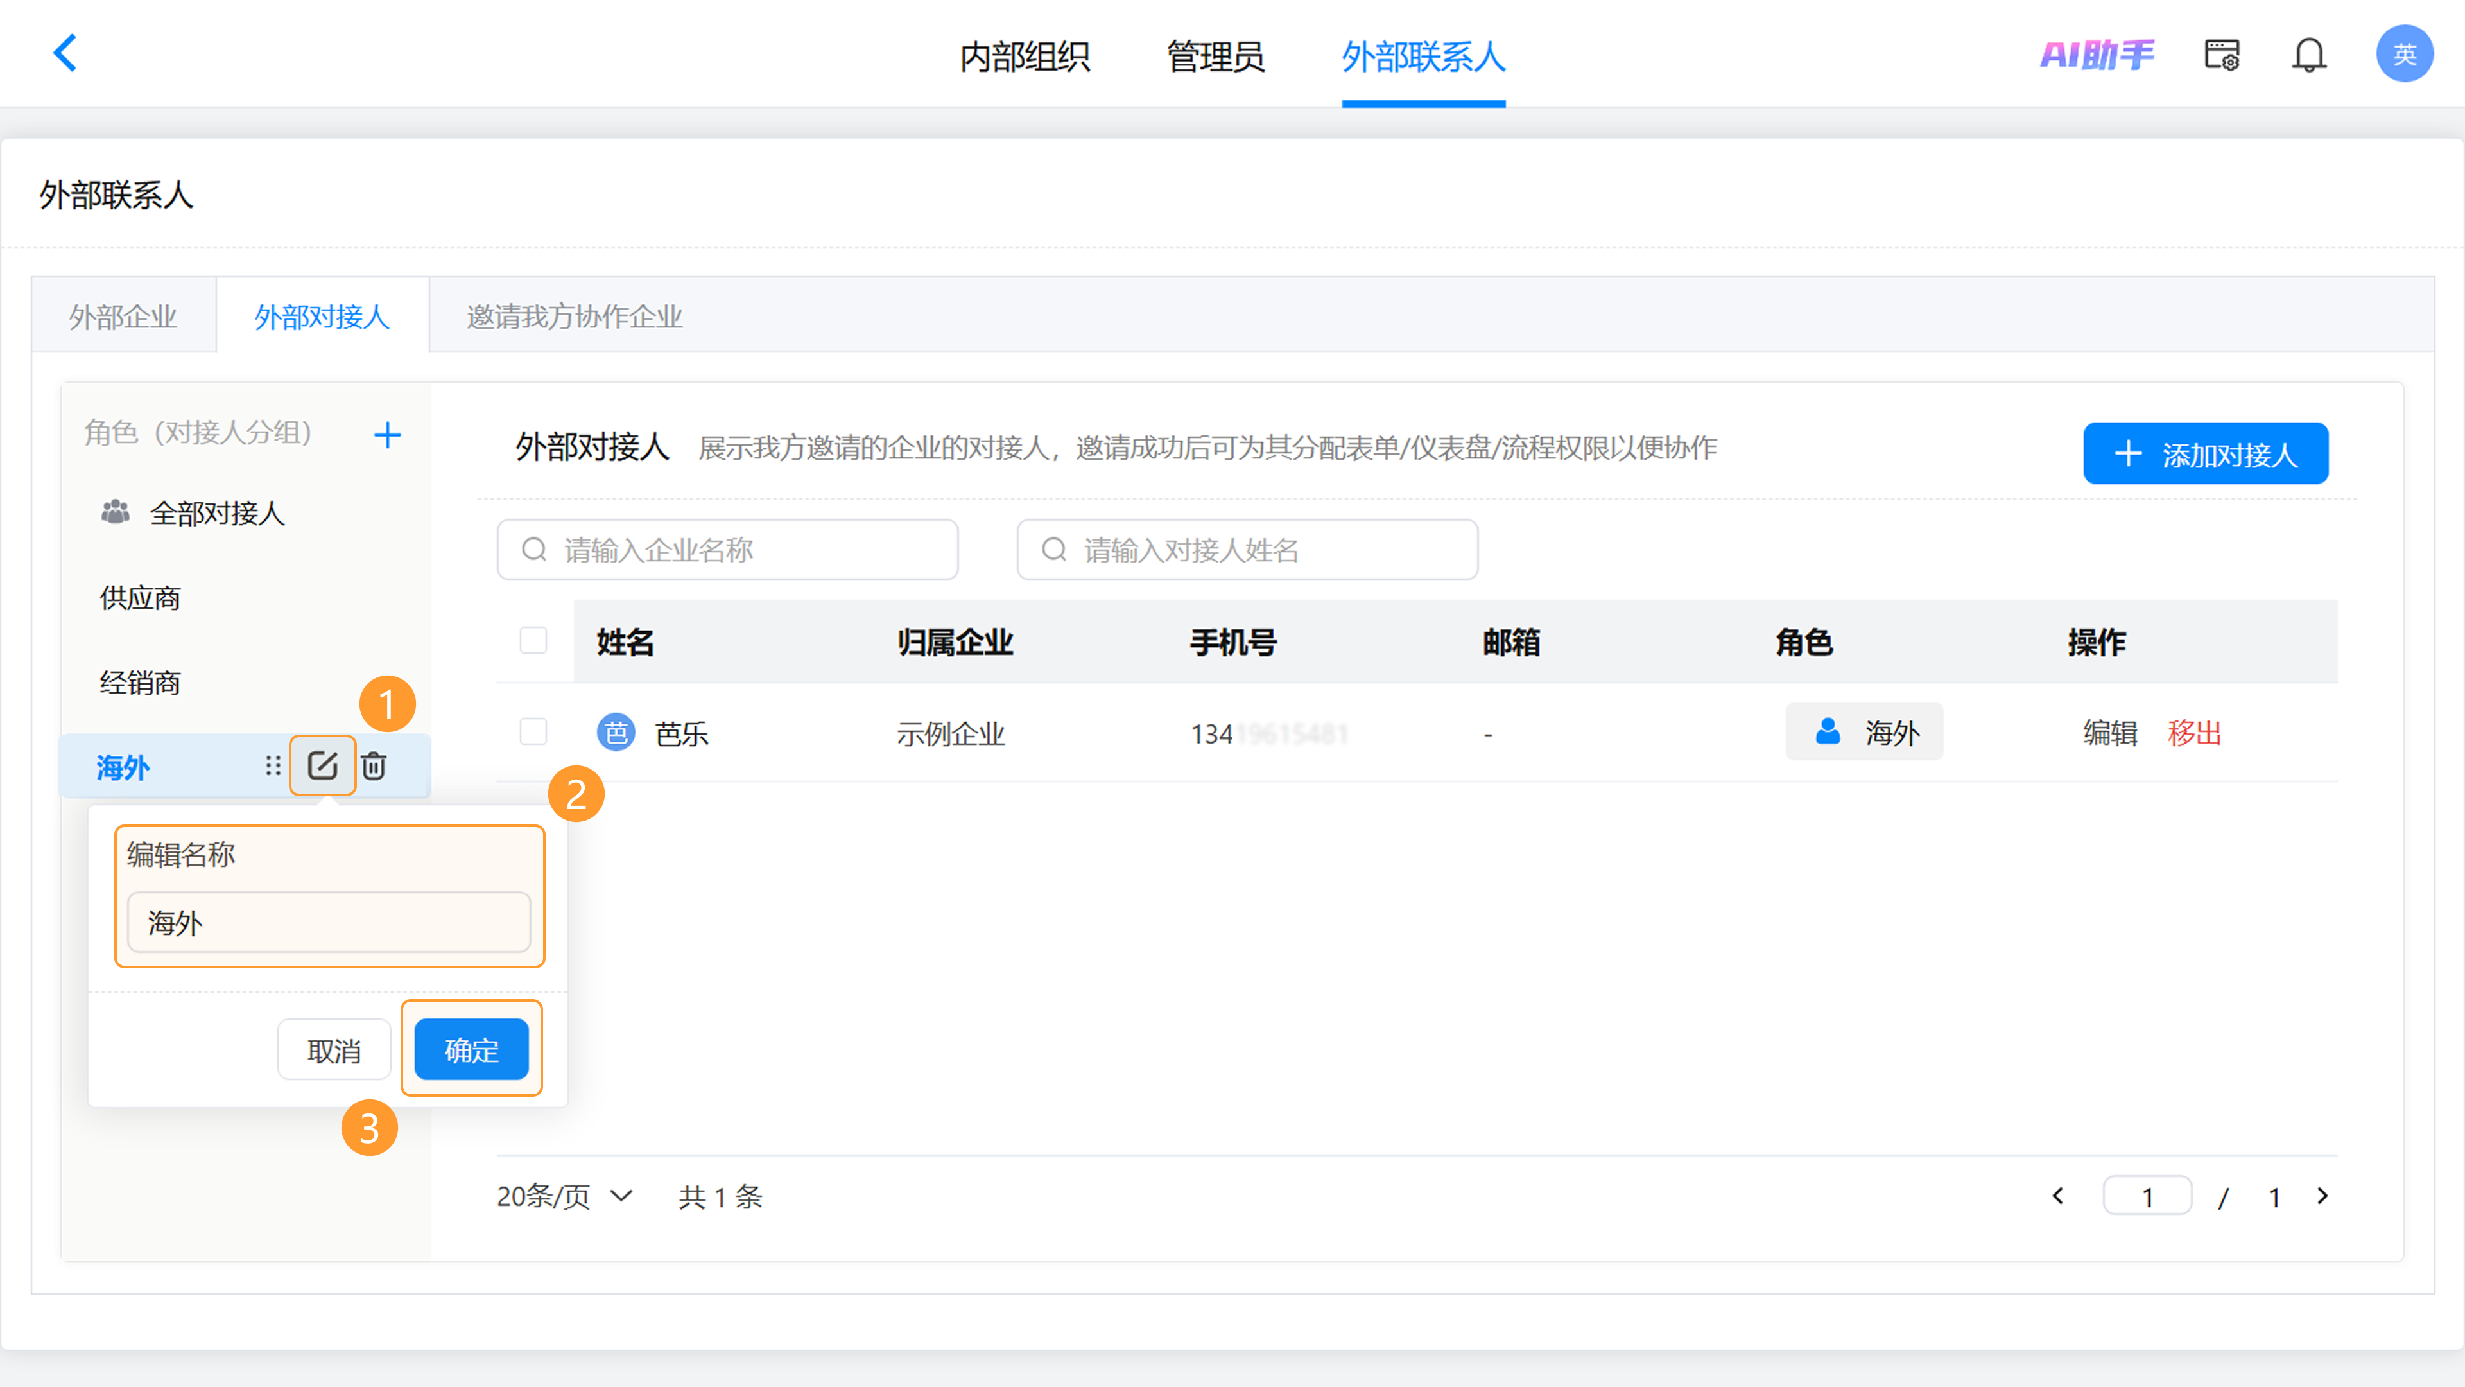Image resolution: width=2465 pixels, height=1387 pixels.
Task: Focus the 请输入企业名称 search field
Action: point(727,550)
